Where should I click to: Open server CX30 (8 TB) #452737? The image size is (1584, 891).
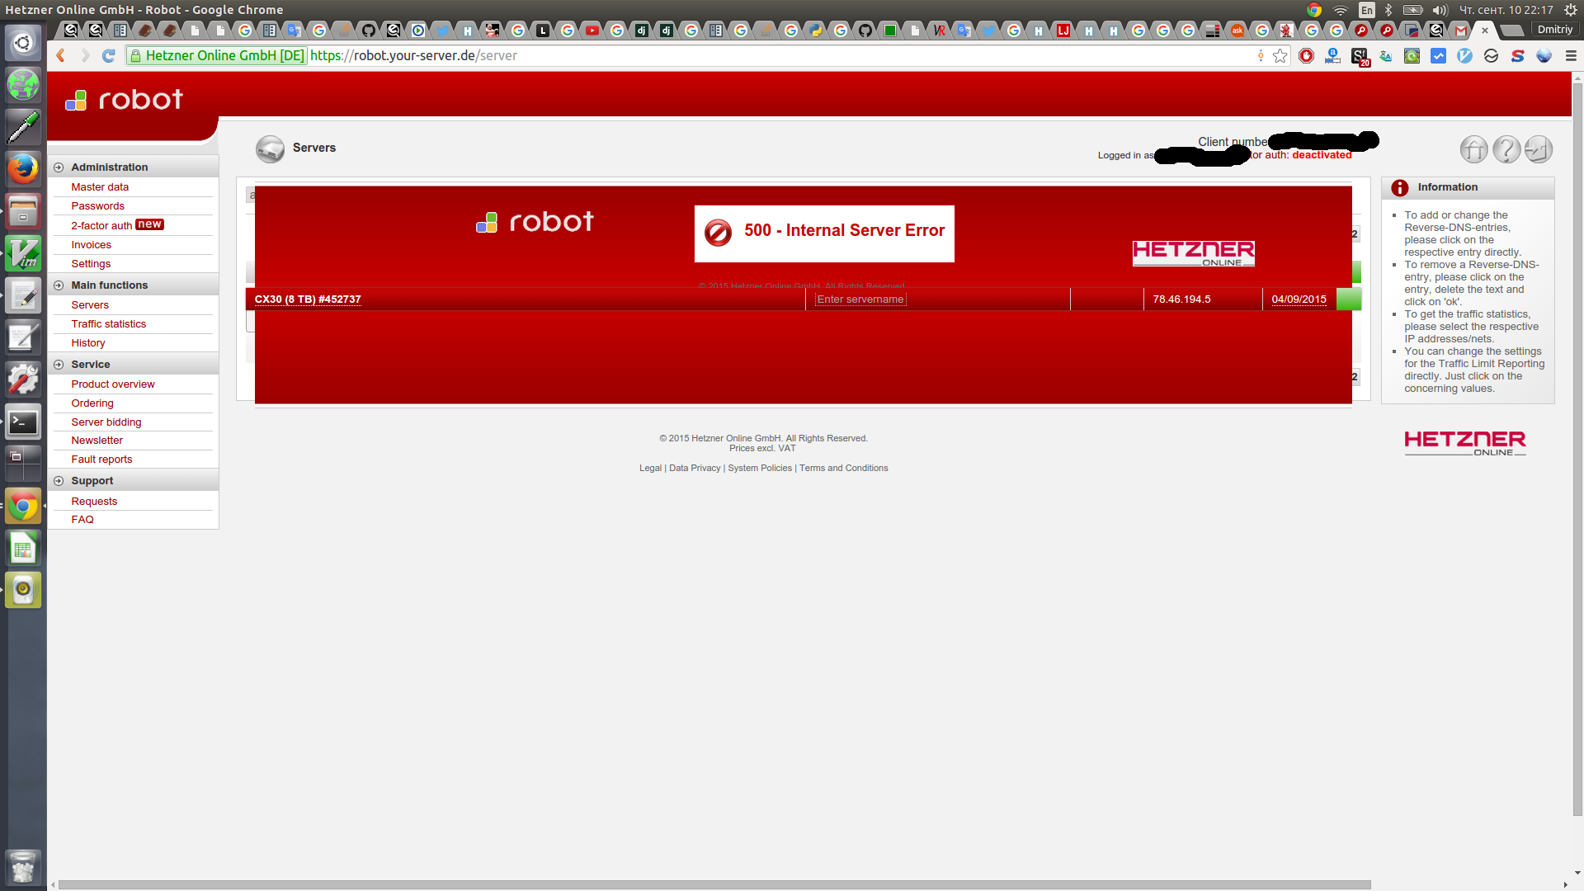(307, 299)
